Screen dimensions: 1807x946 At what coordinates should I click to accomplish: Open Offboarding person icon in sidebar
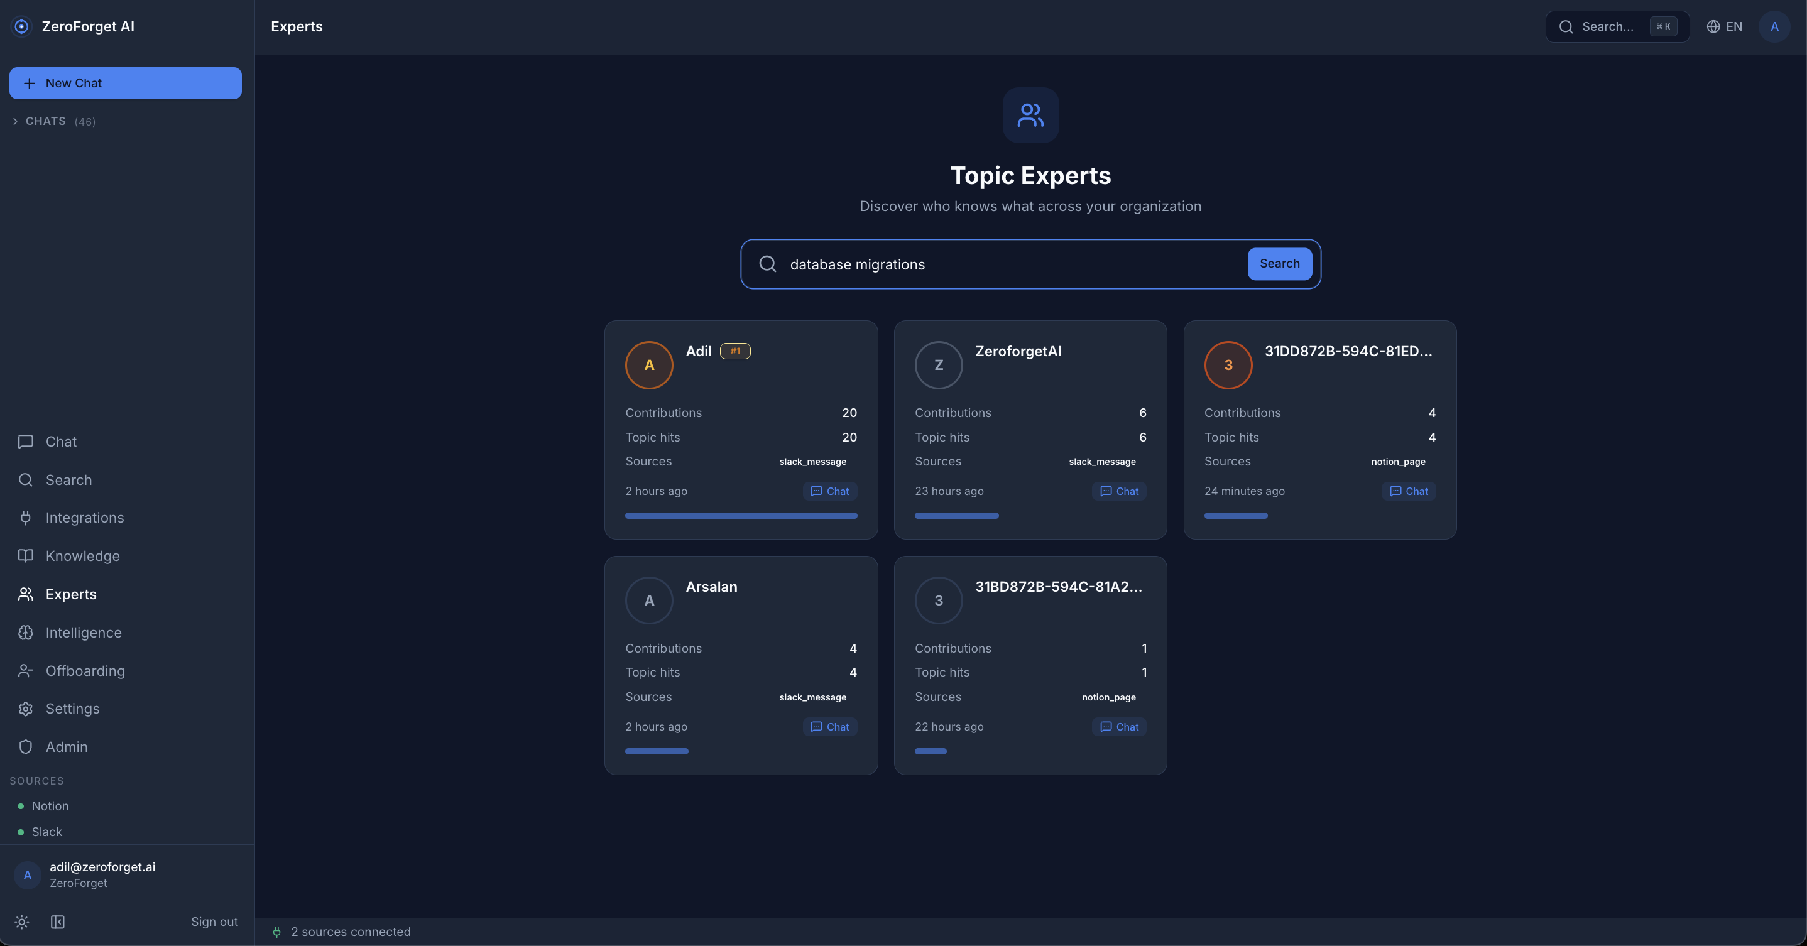pos(25,670)
